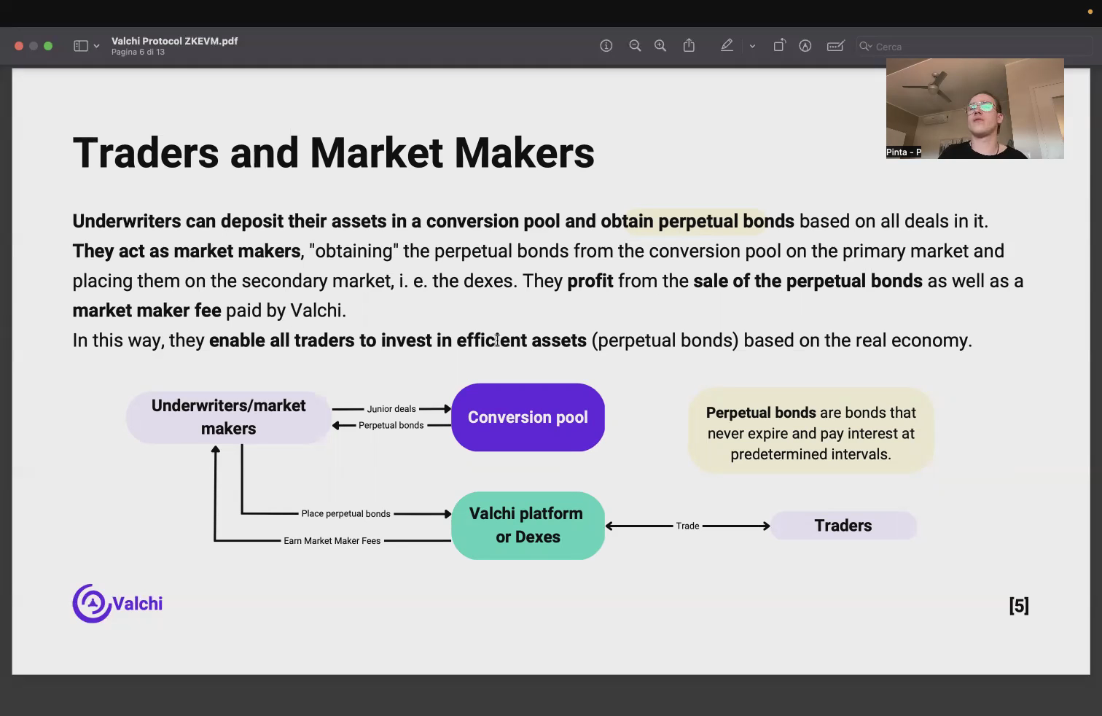The image size is (1102, 716).
Task: Click the 'market maker fee' bold text
Action: (x=146, y=311)
